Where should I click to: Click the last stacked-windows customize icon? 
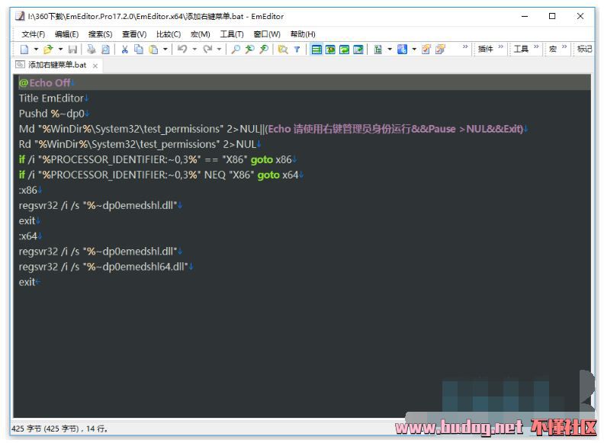coord(440,50)
